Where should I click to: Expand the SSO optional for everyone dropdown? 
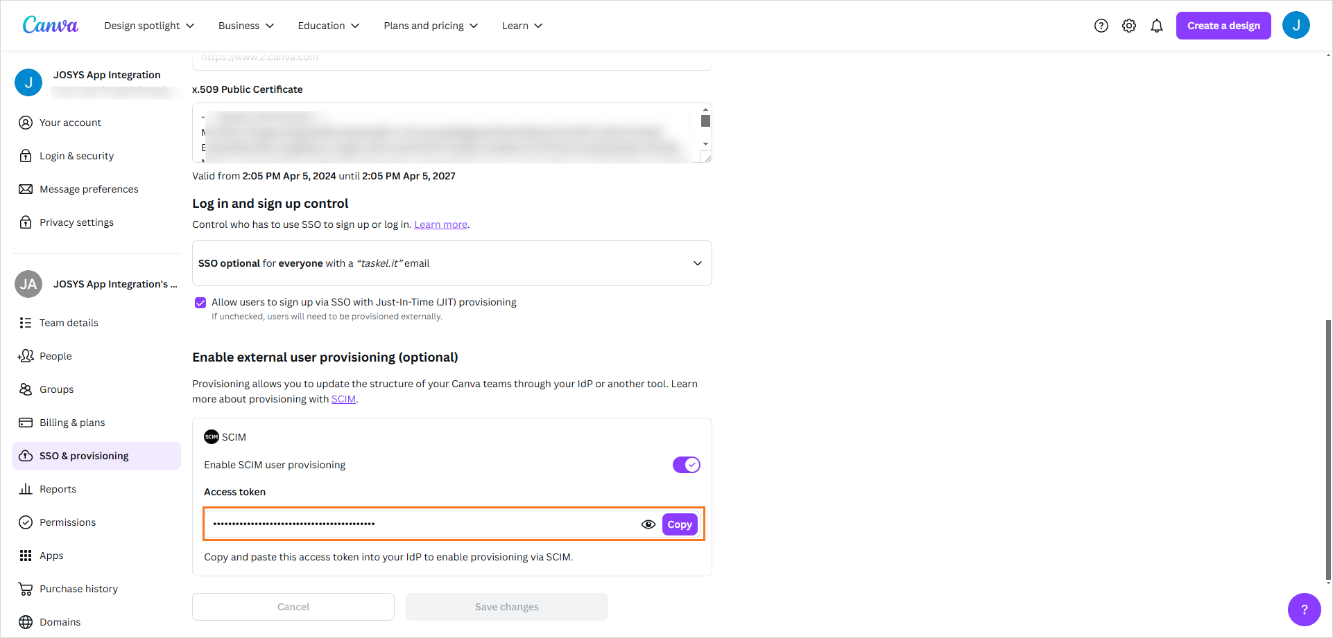coord(452,263)
